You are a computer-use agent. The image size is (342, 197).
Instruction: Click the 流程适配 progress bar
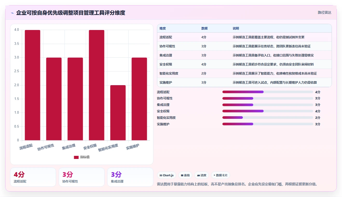coord(268,92)
